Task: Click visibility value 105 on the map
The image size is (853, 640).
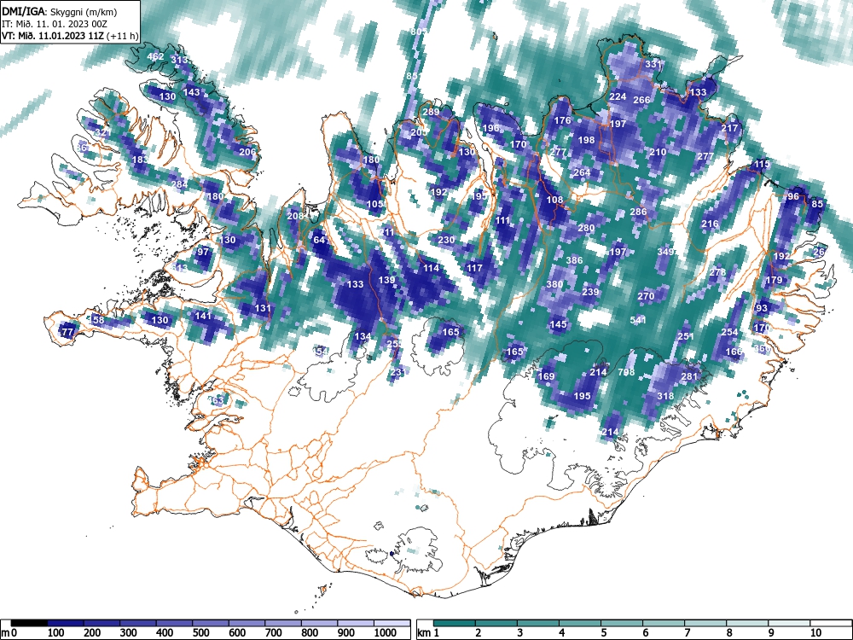Action: click(374, 204)
